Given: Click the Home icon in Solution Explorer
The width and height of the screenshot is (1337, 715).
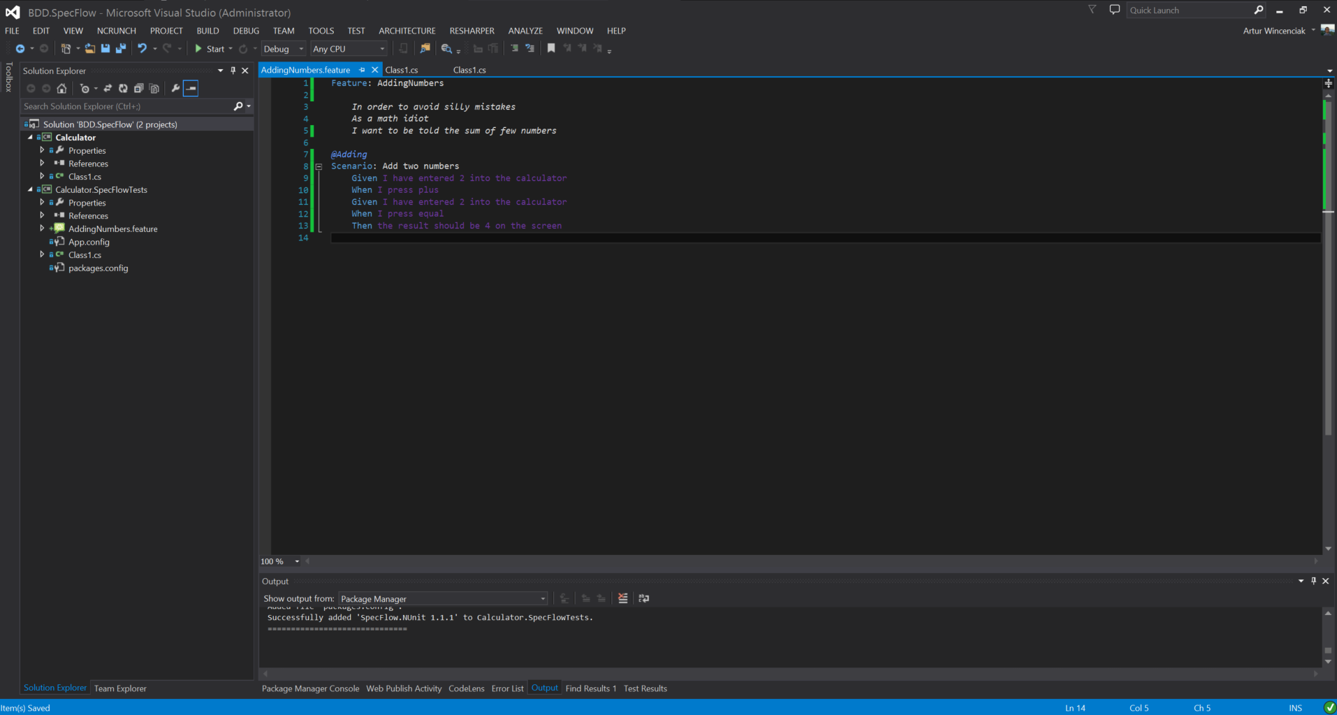Looking at the screenshot, I should (x=61, y=89).
